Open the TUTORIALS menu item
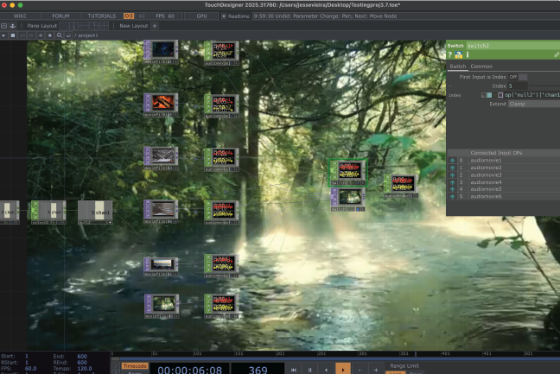 (102, 16)
